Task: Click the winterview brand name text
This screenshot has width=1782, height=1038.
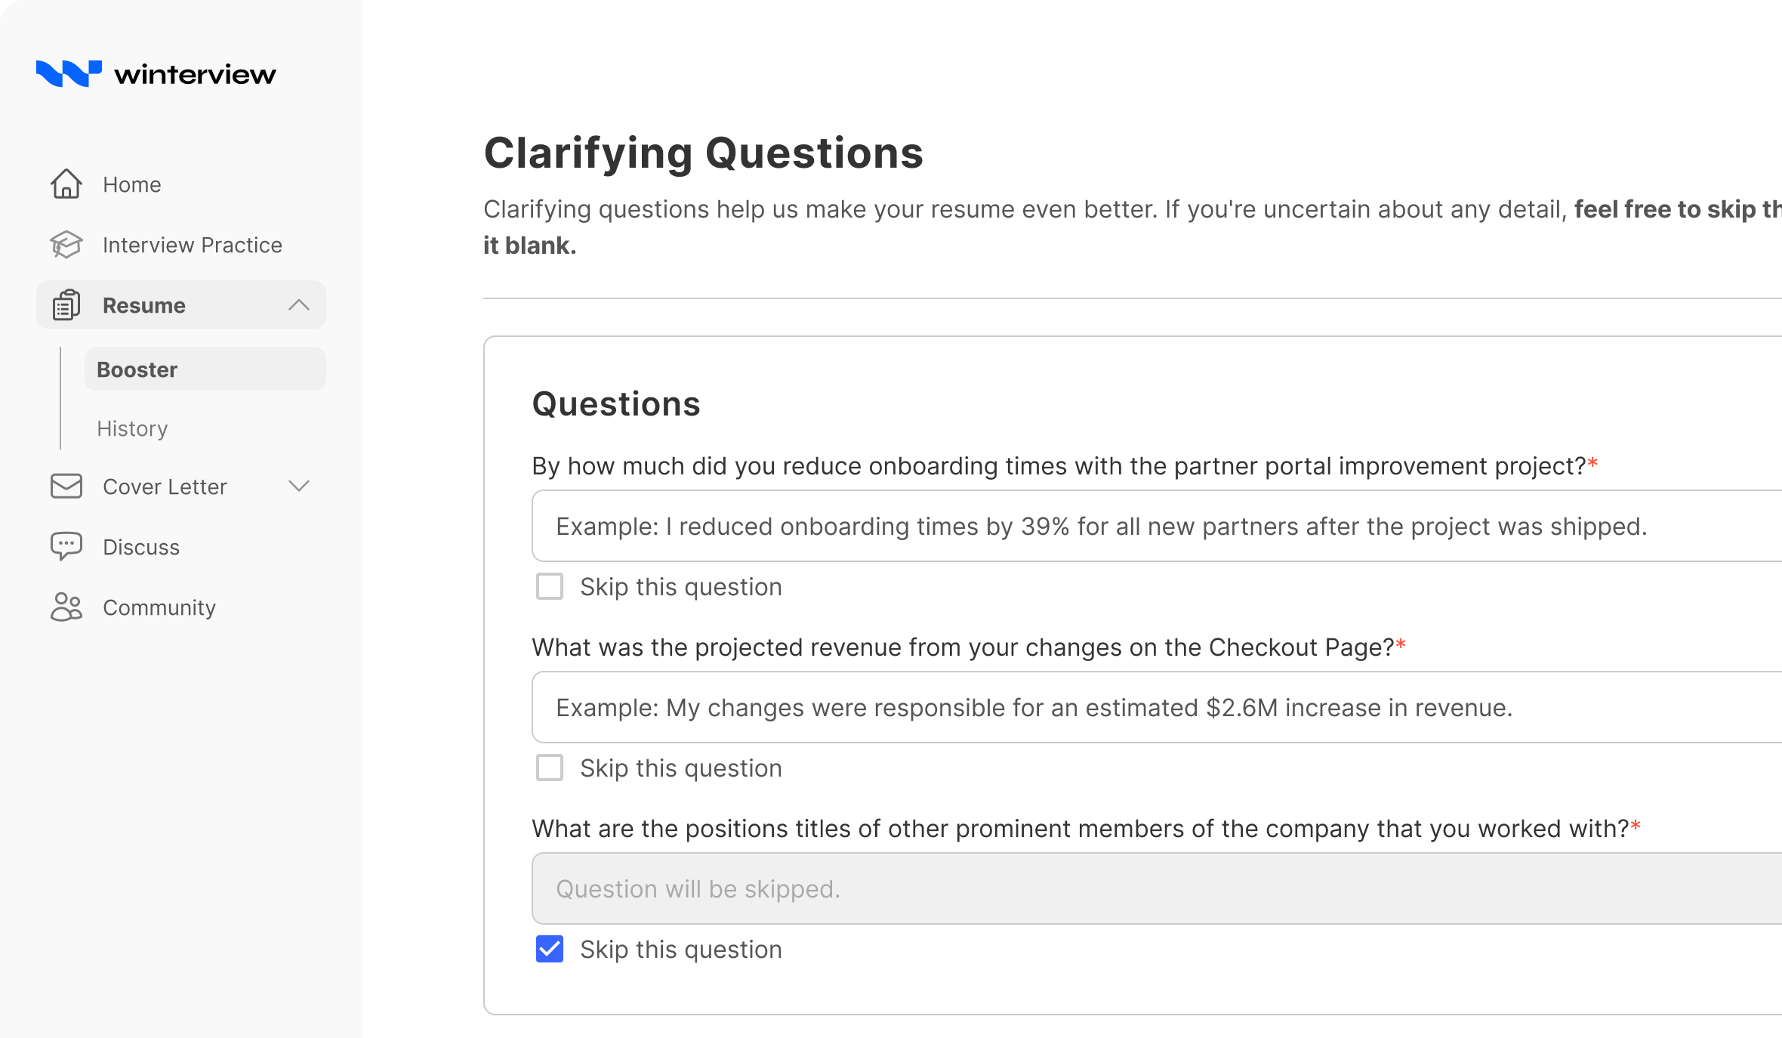Action: pyautogui.click(x=195, y=75)
